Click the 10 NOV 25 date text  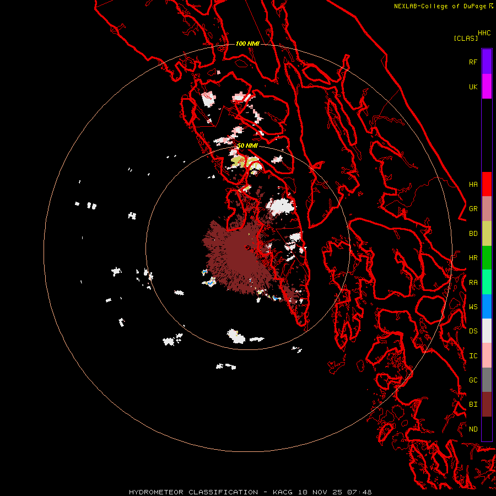[320, 492]
